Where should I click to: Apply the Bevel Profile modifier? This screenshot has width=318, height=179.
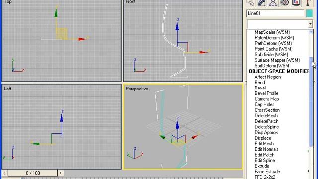tap(266, 93)
